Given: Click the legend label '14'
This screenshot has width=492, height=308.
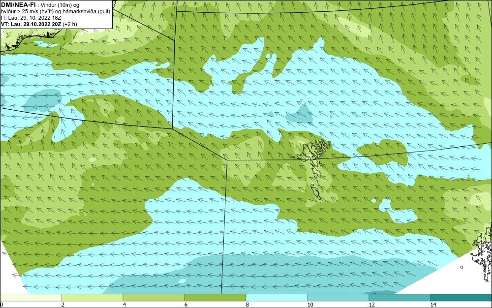Looking at the screenshot, I should coord(433,305).
